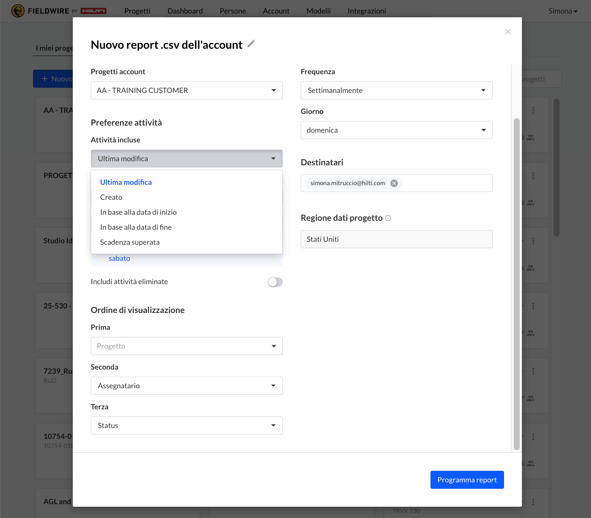Click the Fieldwire logo icon
Image resolution: width=591 pixels, height=518 pixels.
click(x=18, y=11)
